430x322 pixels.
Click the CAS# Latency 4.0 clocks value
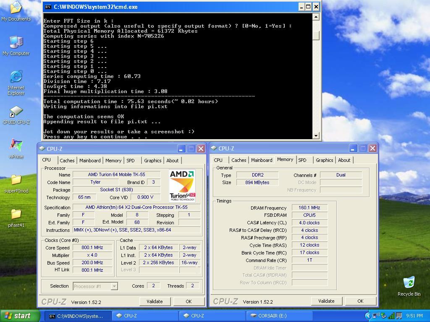coord(309,223)
